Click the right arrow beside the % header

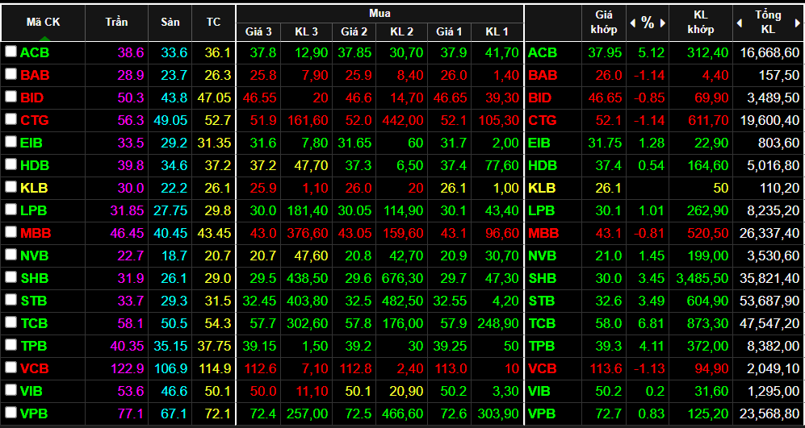pos(663,23)
